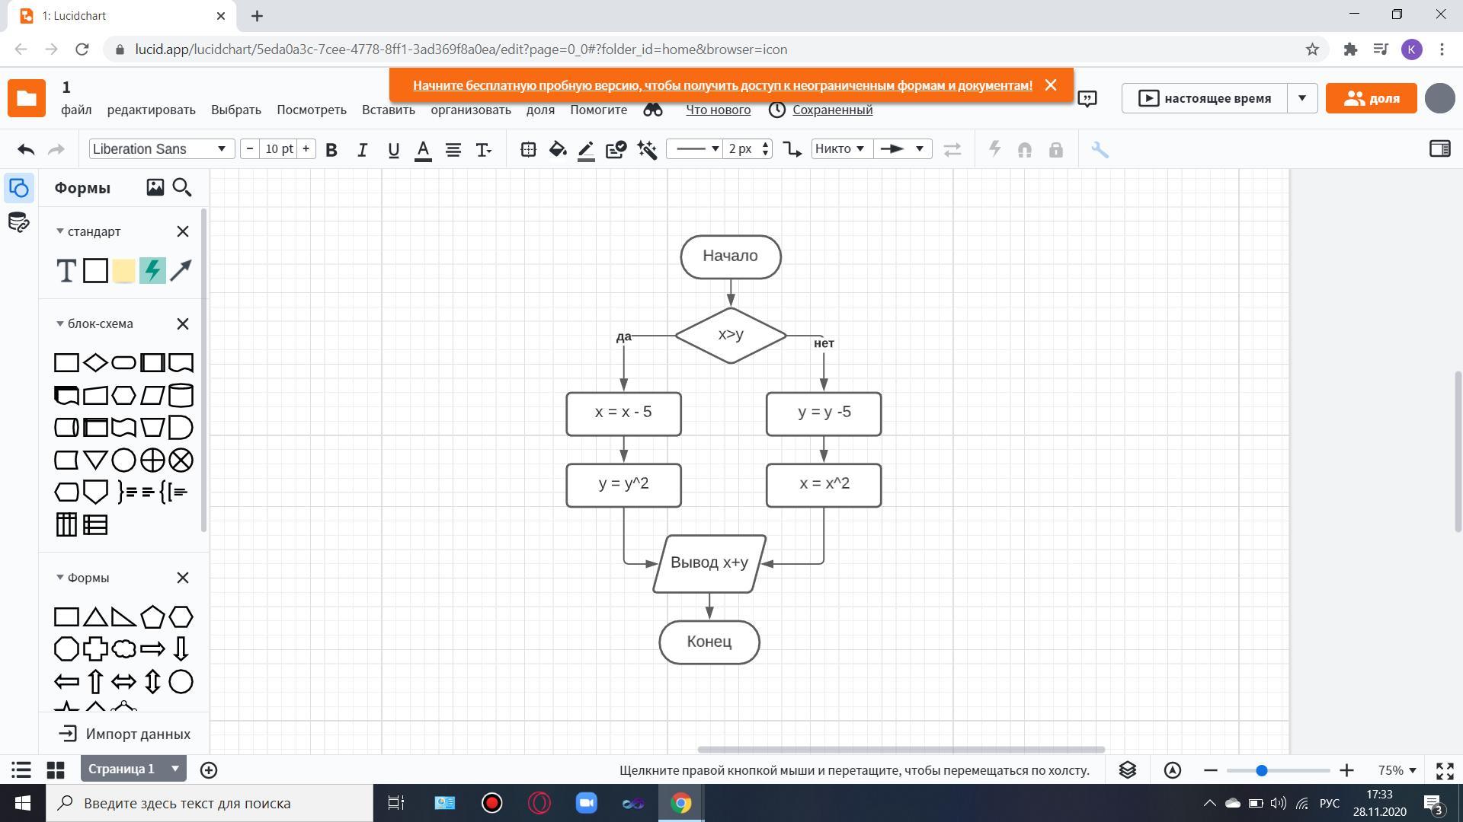Click the zoom slider handle

1261,770
